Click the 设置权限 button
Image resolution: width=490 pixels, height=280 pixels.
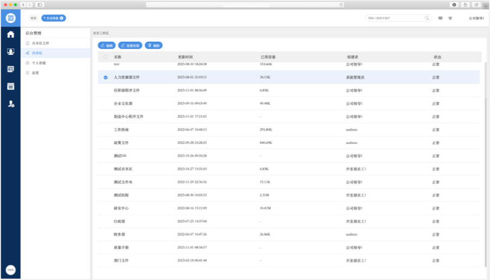click(x=130, y=46)
